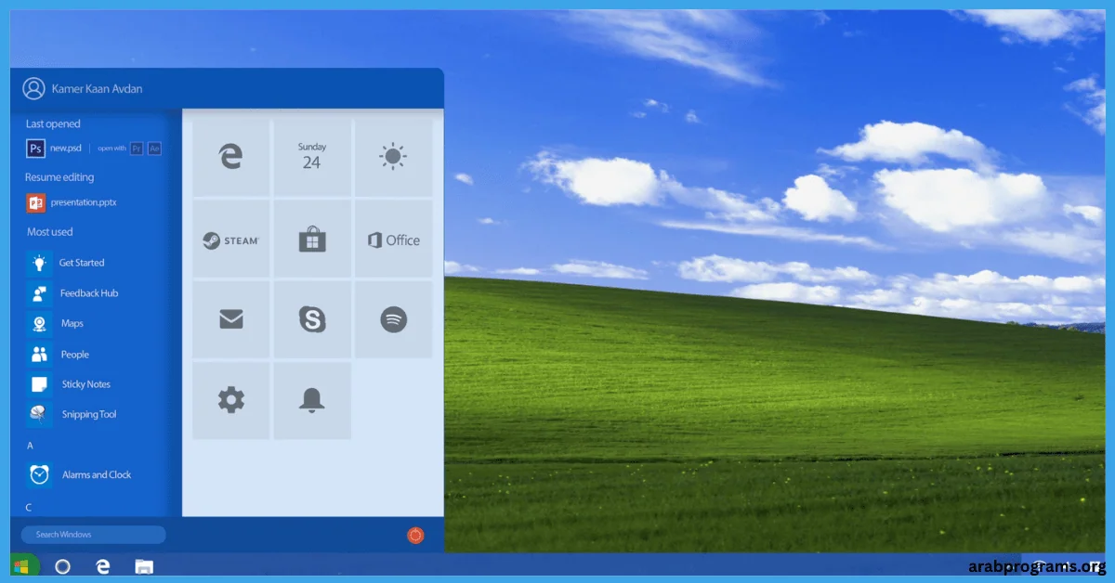Open the notifications bell tile

[x=311, y=401]
